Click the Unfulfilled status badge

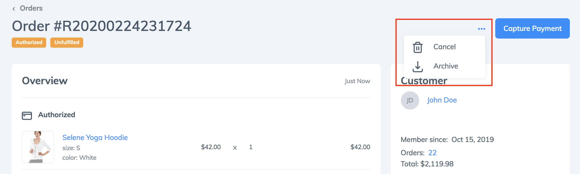67,42
